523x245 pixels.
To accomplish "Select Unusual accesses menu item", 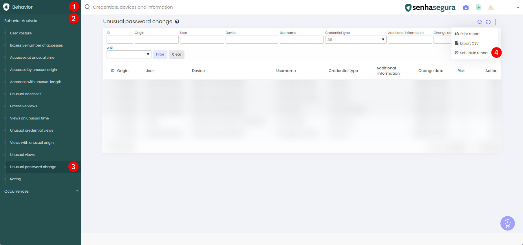I will tap(26, 94).
